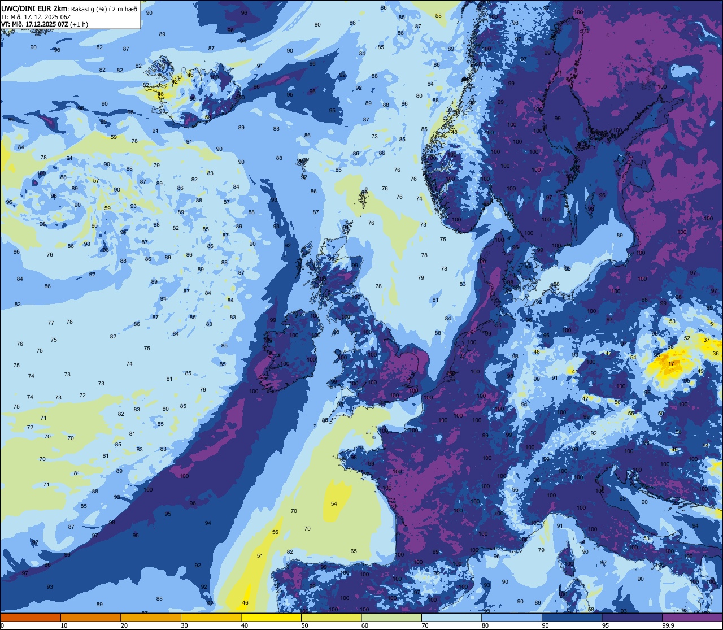Viewport: 723px width, 630px height.
Task: Click the legend tick label '10'
Action: click(64, 625)
